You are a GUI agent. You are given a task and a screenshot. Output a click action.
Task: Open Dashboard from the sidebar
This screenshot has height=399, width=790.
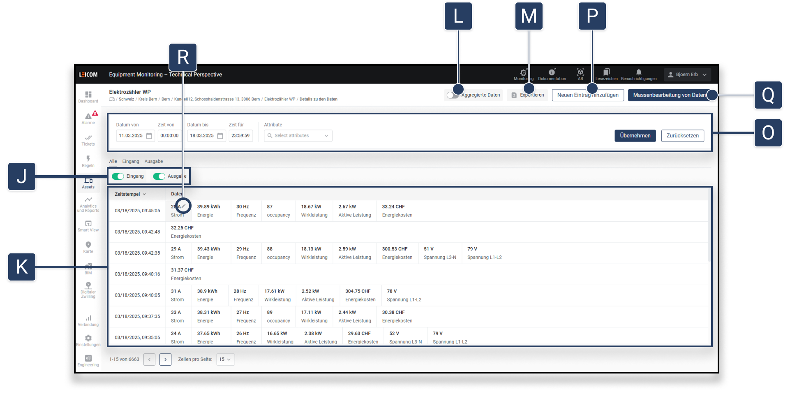click(88, 97)
